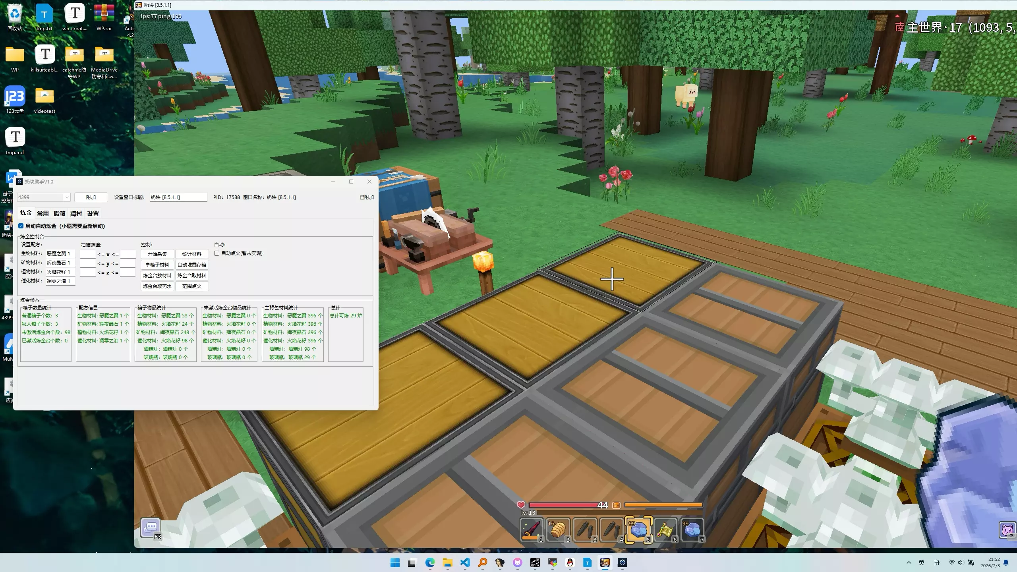The image size is (1017, 572).
Task: Select the MediaDrive folder on desktop
Action: pos(104,62)
